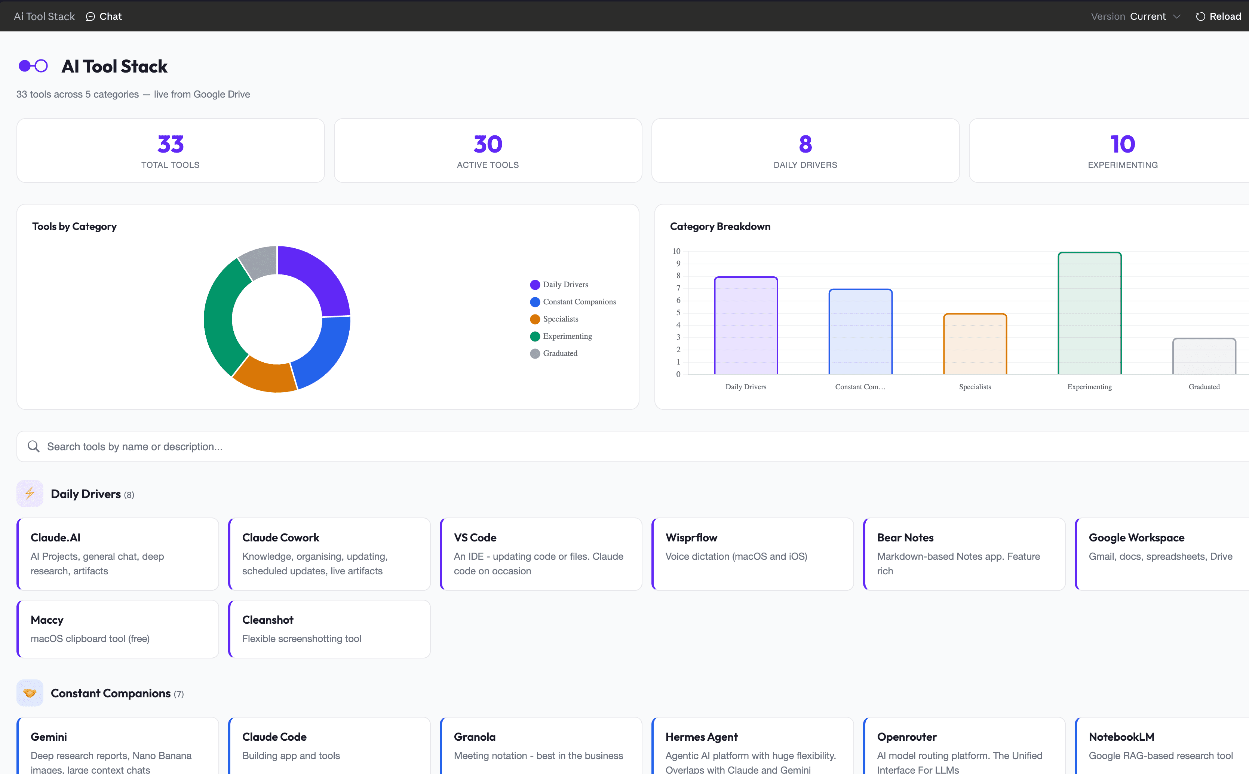Click 'Graduated' axis label under bar chart
The image size is (1249, 774).
tap(1204, 387)
